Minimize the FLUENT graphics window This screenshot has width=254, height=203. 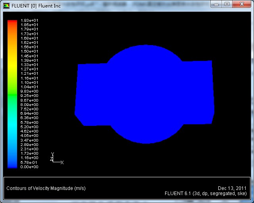coord(217,4)
